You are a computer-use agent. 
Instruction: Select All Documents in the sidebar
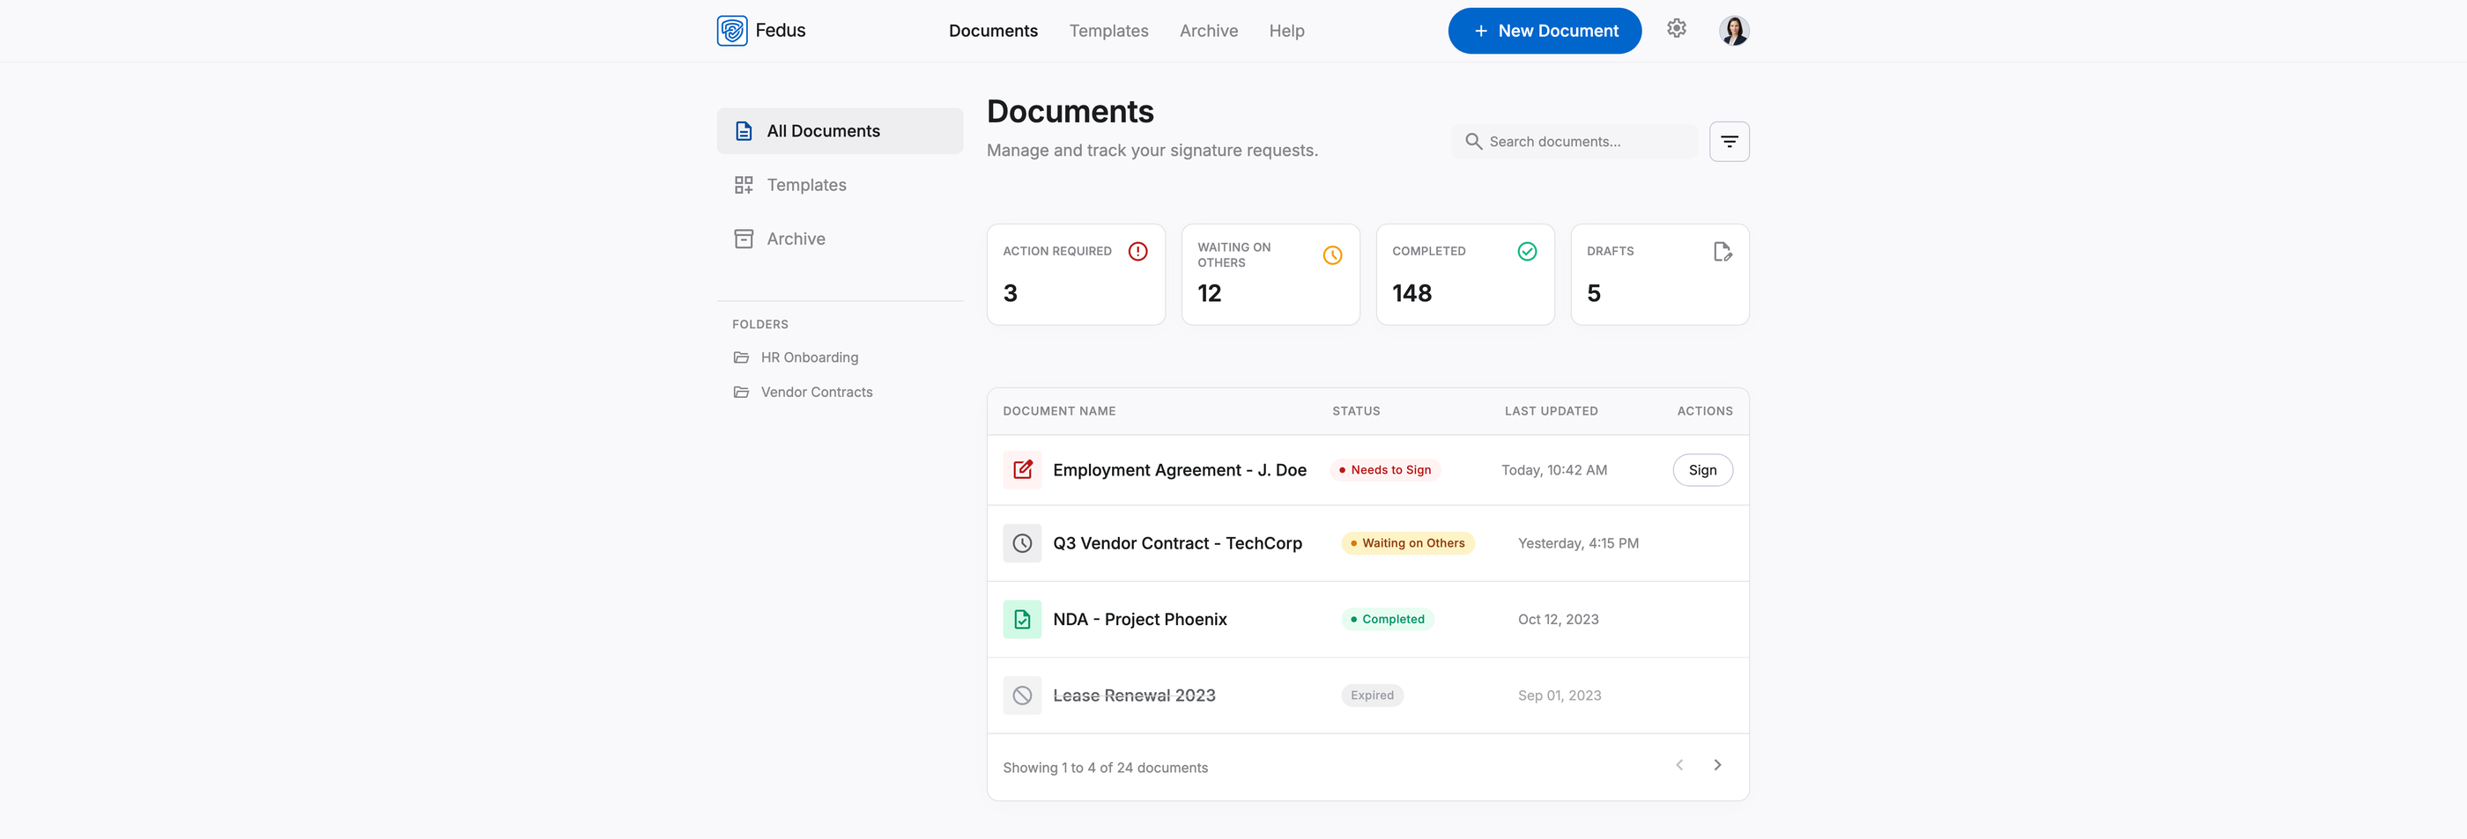point(840,131)
